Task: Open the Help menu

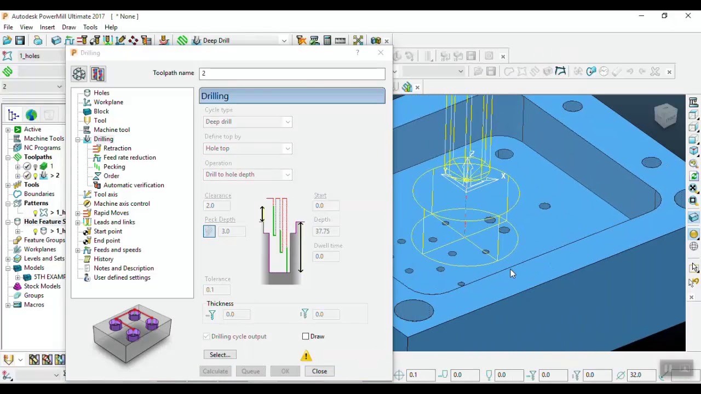Action: coord(111,27)
